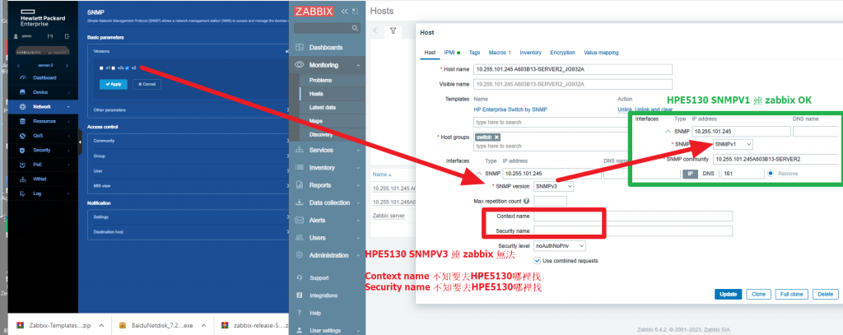Click the ZABBIX logo
Screen dimensions: 843x335
click(314, 11)
